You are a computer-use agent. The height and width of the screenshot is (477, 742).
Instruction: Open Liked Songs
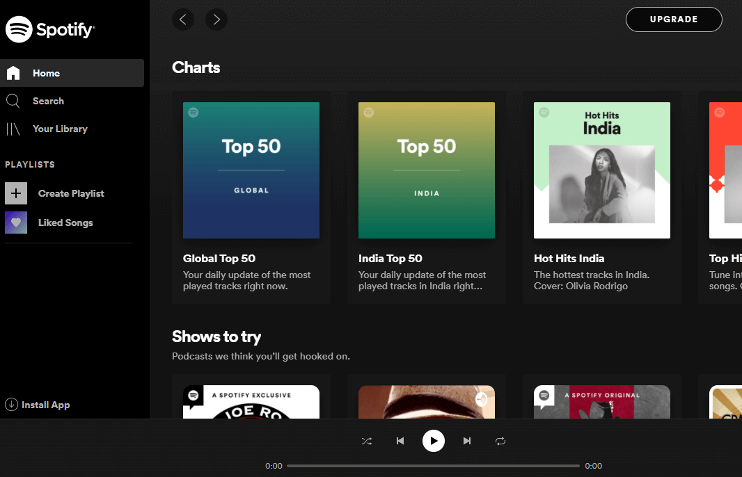click(66, 223)
